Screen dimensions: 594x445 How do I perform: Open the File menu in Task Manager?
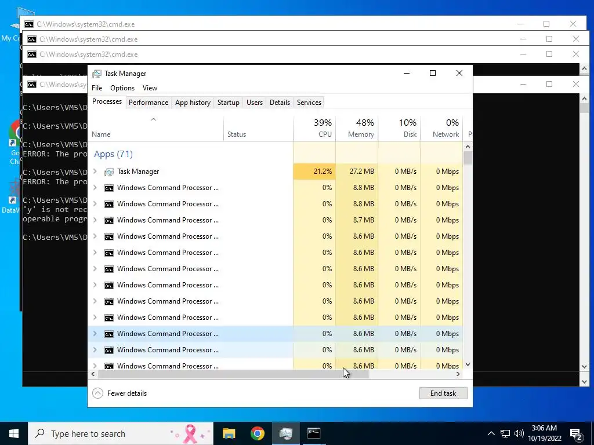97,88
